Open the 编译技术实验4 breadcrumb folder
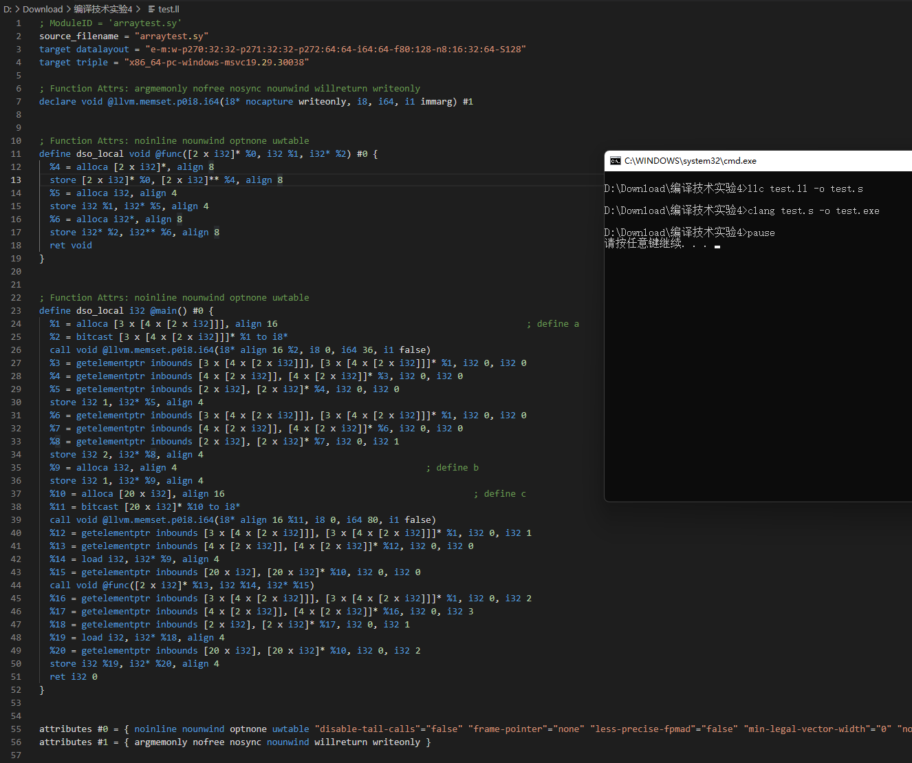The image size is (912, 763). click(103, 9)
